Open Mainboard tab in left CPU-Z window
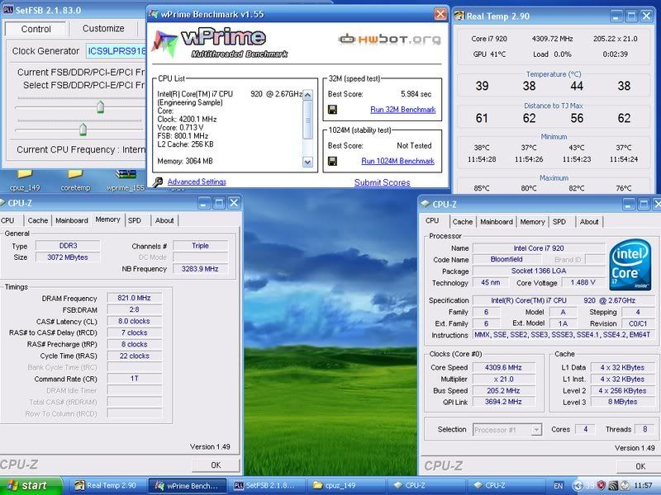This screenshot has height=495, width=661. point(72,220)
